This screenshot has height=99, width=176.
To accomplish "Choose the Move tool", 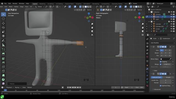I will [x=3, y=23].
